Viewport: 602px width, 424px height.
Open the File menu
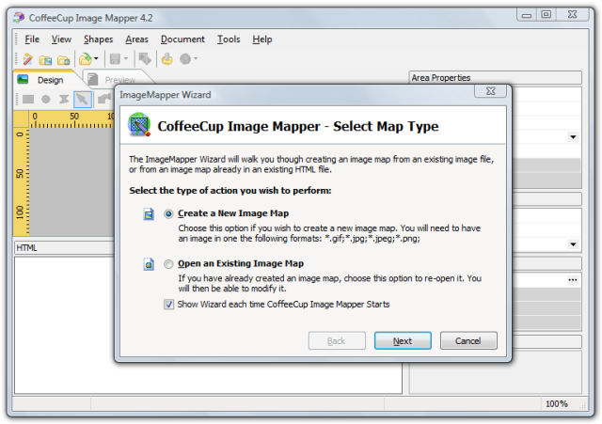pos(32,39)
